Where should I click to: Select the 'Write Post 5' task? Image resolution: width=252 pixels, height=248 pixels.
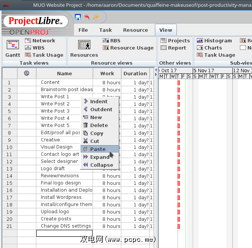pos(55,126)
